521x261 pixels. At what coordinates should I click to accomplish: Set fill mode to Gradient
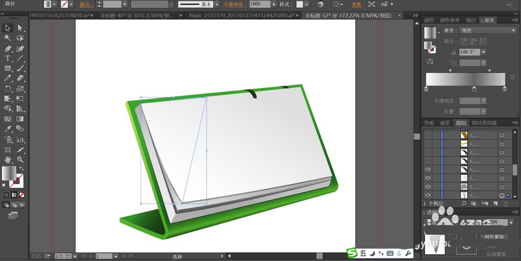[14, 195]
